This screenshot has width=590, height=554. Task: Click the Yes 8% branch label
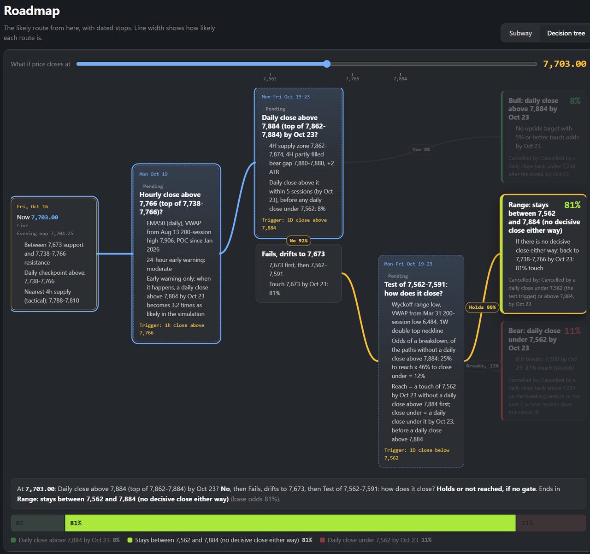tap(421, 149)
